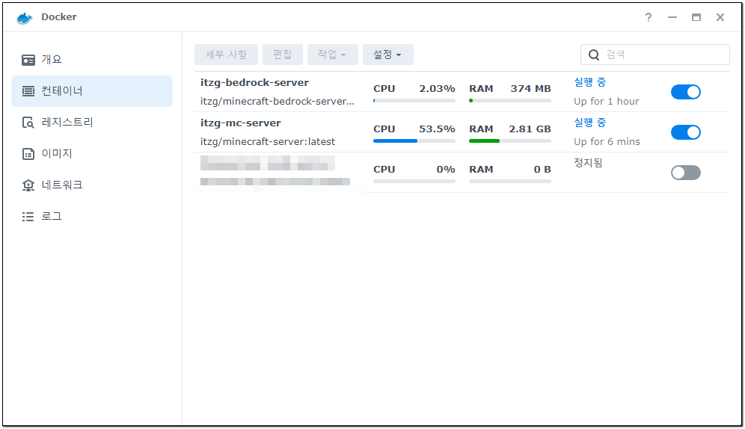This screenshot has height=429, width=745.
Task: Click the 편집 edit button
Action: tap(282, 55)
